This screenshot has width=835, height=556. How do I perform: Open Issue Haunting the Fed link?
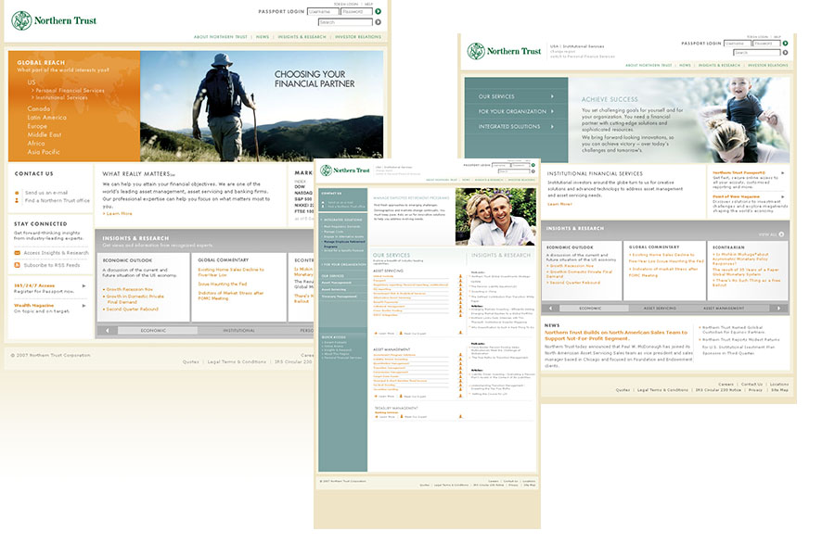[x=222, y=284]
